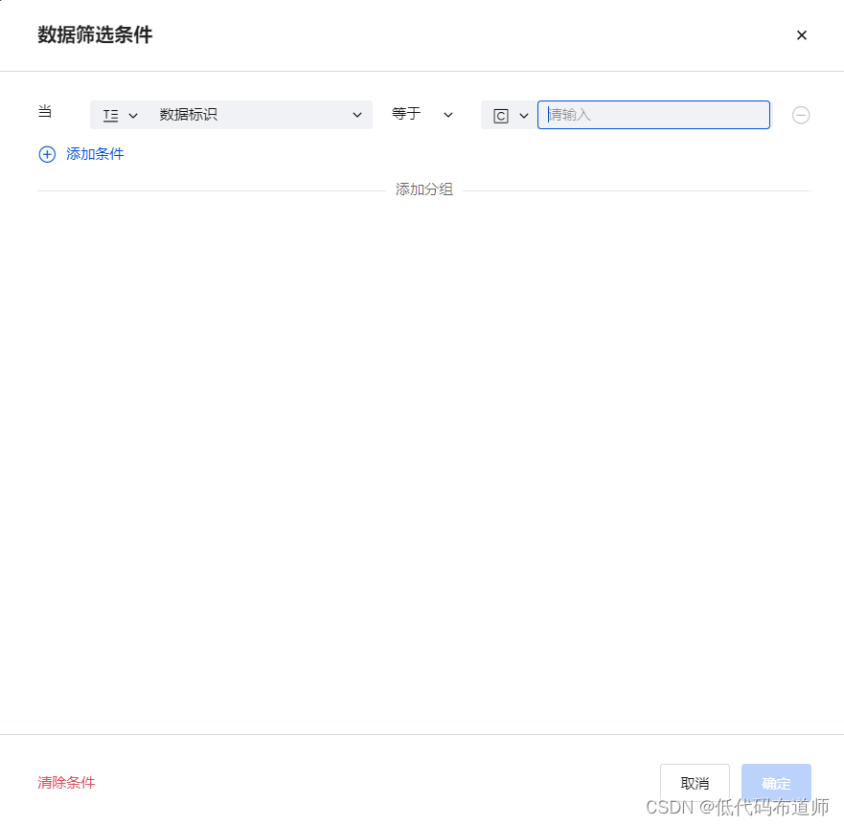This screenshot has width=844, height=825.
Task: Click the circled plus add icon
Action: coord(47,154)
